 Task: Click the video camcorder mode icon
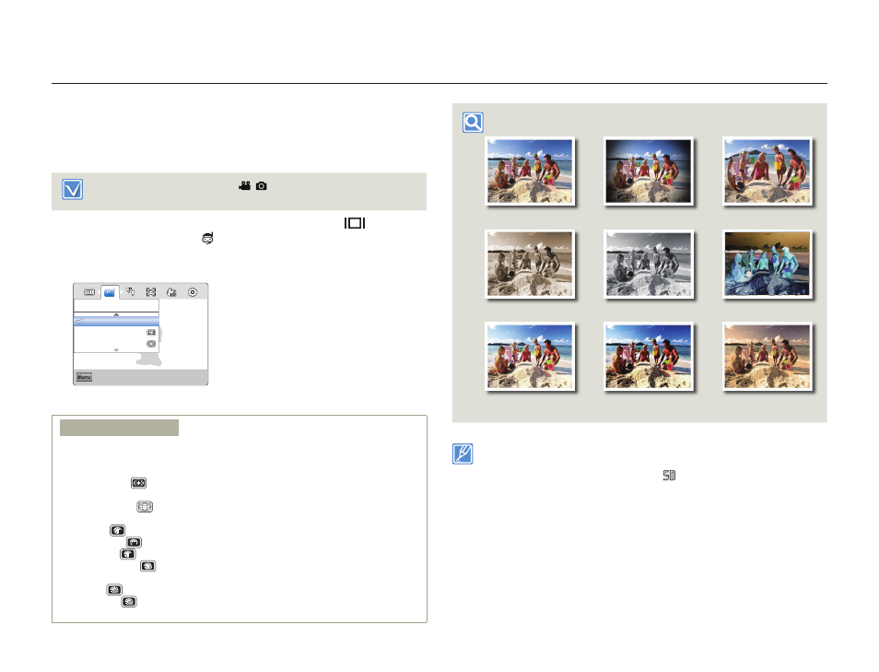[244, 185]
